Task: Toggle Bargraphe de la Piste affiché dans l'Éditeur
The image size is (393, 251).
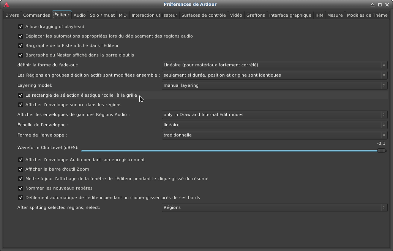Action: click(21, 46)
